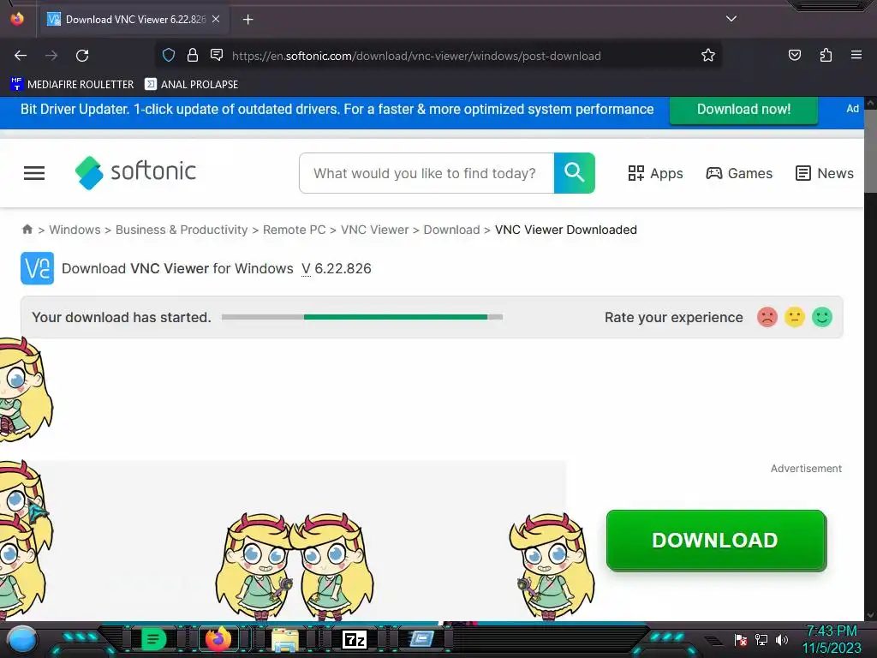Screen dimensions: 877x658
Task: Open the Softonic hamburger menu
Action: click(34, 173)
